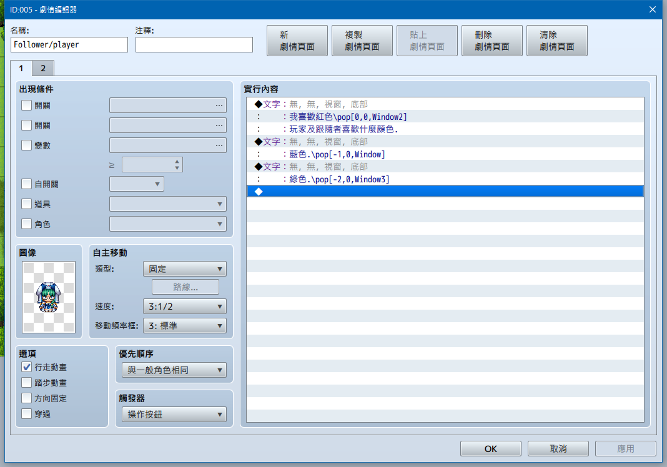Click the 刪除 劇情頁面 button
667x467 pixels.
click(492, 41)
